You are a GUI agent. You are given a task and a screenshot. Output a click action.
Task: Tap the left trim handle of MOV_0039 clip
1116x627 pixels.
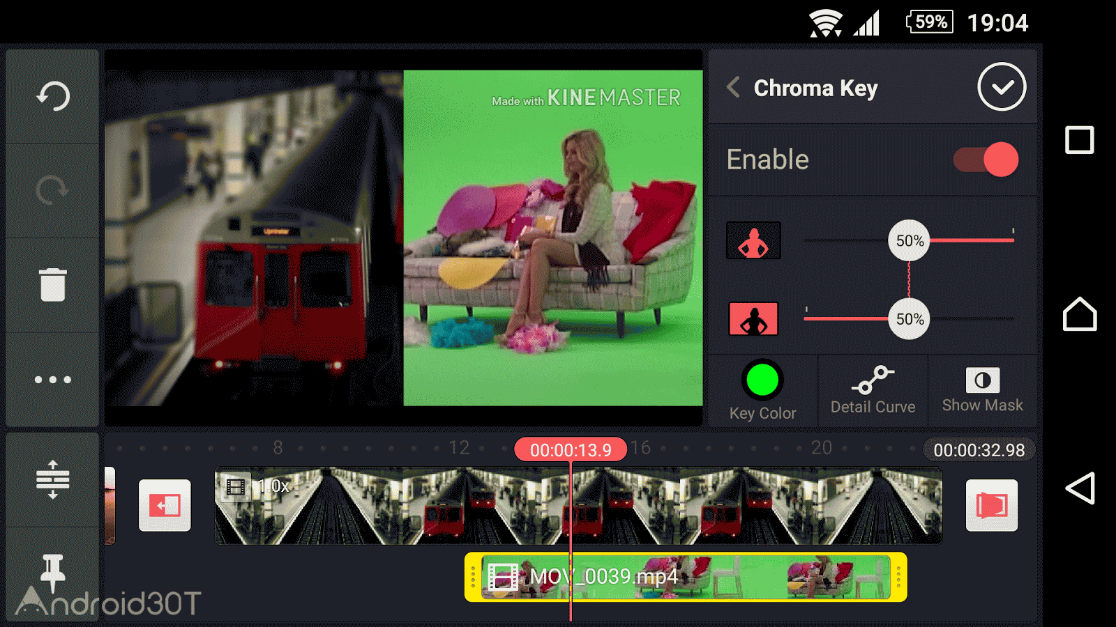click(x=473, y=577)
